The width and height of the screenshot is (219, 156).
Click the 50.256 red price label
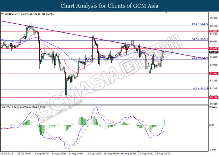click(213, 97)
